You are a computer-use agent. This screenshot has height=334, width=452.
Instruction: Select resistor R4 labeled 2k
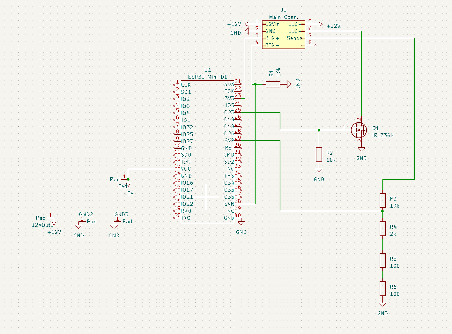[x=382, y=229]
